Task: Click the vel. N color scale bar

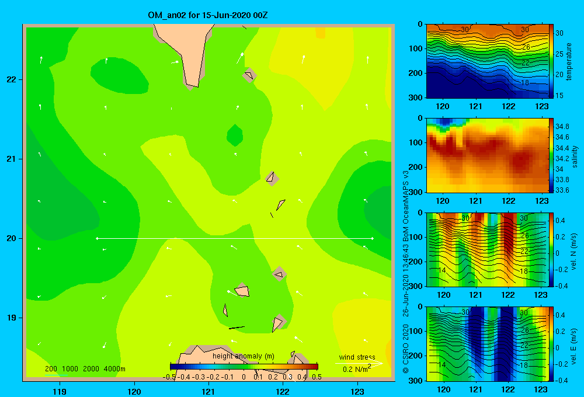Action: click(x=551, y=249)
